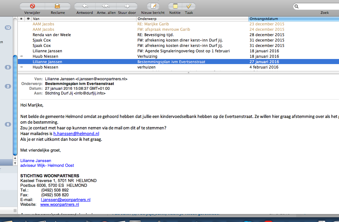
Task: Click date 28 december 2015 in list
Action: click(267, 35)
